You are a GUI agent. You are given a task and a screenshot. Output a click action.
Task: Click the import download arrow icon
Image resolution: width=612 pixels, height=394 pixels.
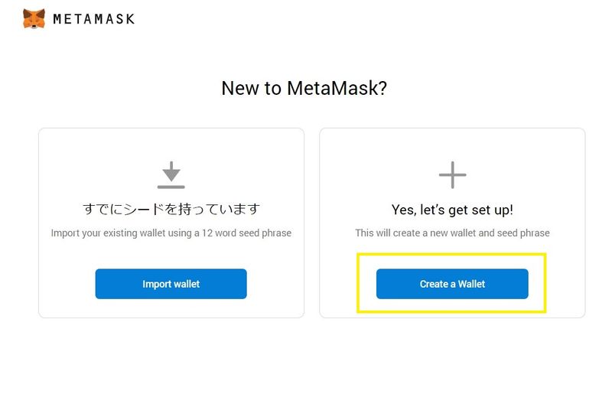[171, 171]
